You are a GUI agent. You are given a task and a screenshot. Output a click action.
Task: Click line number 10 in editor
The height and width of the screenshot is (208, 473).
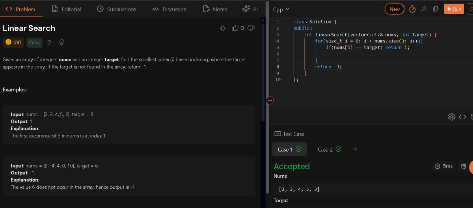(x=277, y=80)
